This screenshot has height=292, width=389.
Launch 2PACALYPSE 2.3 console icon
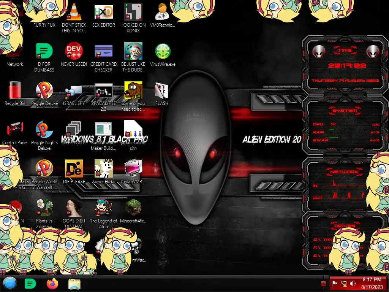(x=103, y=91)
